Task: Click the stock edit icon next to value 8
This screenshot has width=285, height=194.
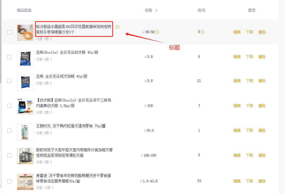Action: click(x=202, y=31)
